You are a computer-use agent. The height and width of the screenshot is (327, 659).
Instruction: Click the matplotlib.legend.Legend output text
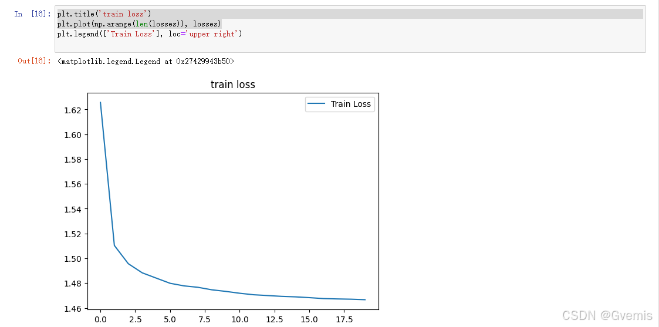pos(146,62)
